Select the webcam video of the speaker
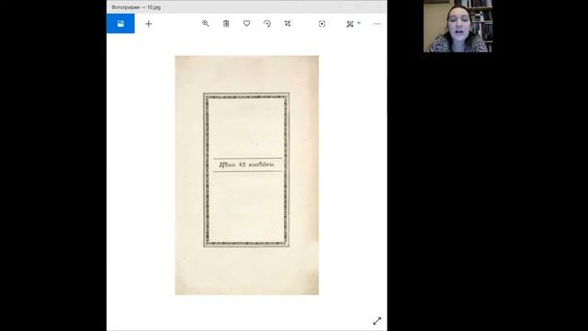The width and height of the screenshot is (588, 331). (x=458, y=26)
